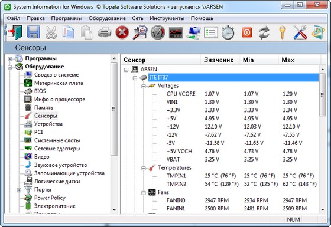Image resolution: width=331 pixels, height=227 pixels.
Task: Select Инфо о процессоре tree item
Action: 60,100
